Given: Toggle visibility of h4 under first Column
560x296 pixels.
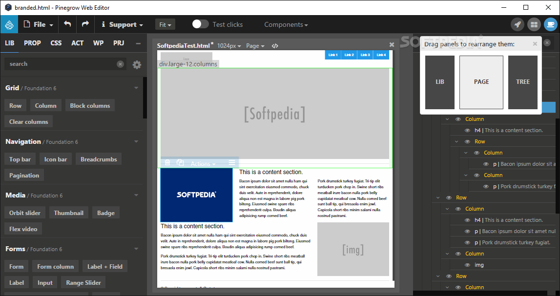Looking at the screenshot, I should click(x=467, y=130).
